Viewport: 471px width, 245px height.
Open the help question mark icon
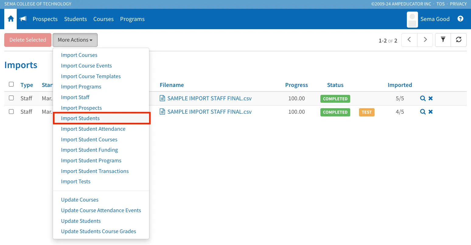[x=460, y=19]
